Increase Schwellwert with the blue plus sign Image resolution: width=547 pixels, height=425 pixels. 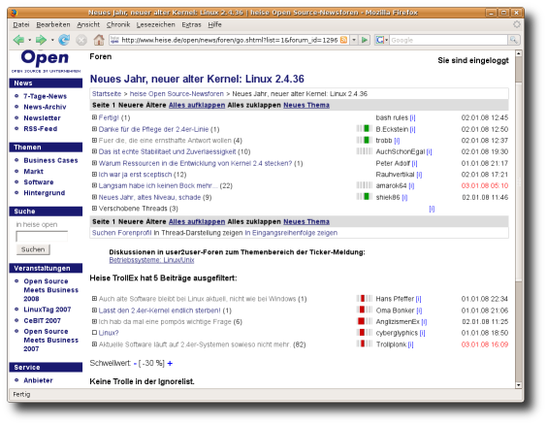click(x=170, y=364)
